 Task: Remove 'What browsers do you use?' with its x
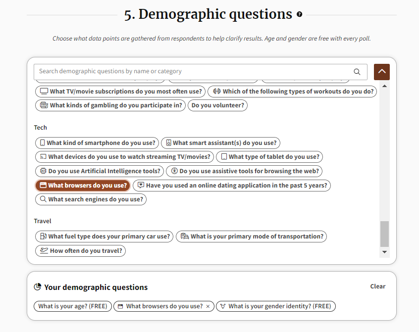point(208,307)
